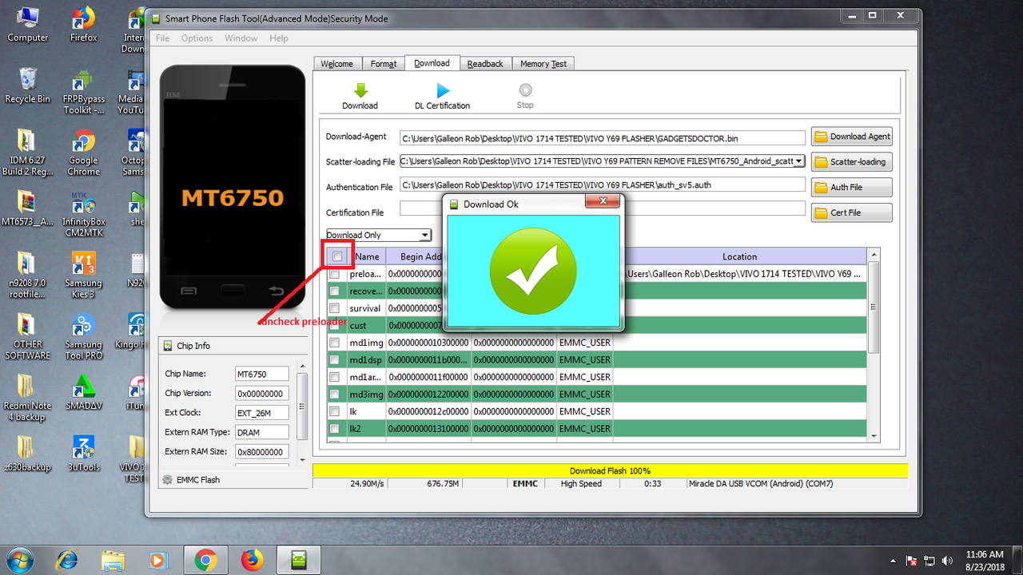Start DL Certification with the blue arrow
This screenshot has height=575, width=1023.
(x=443, y=90)
